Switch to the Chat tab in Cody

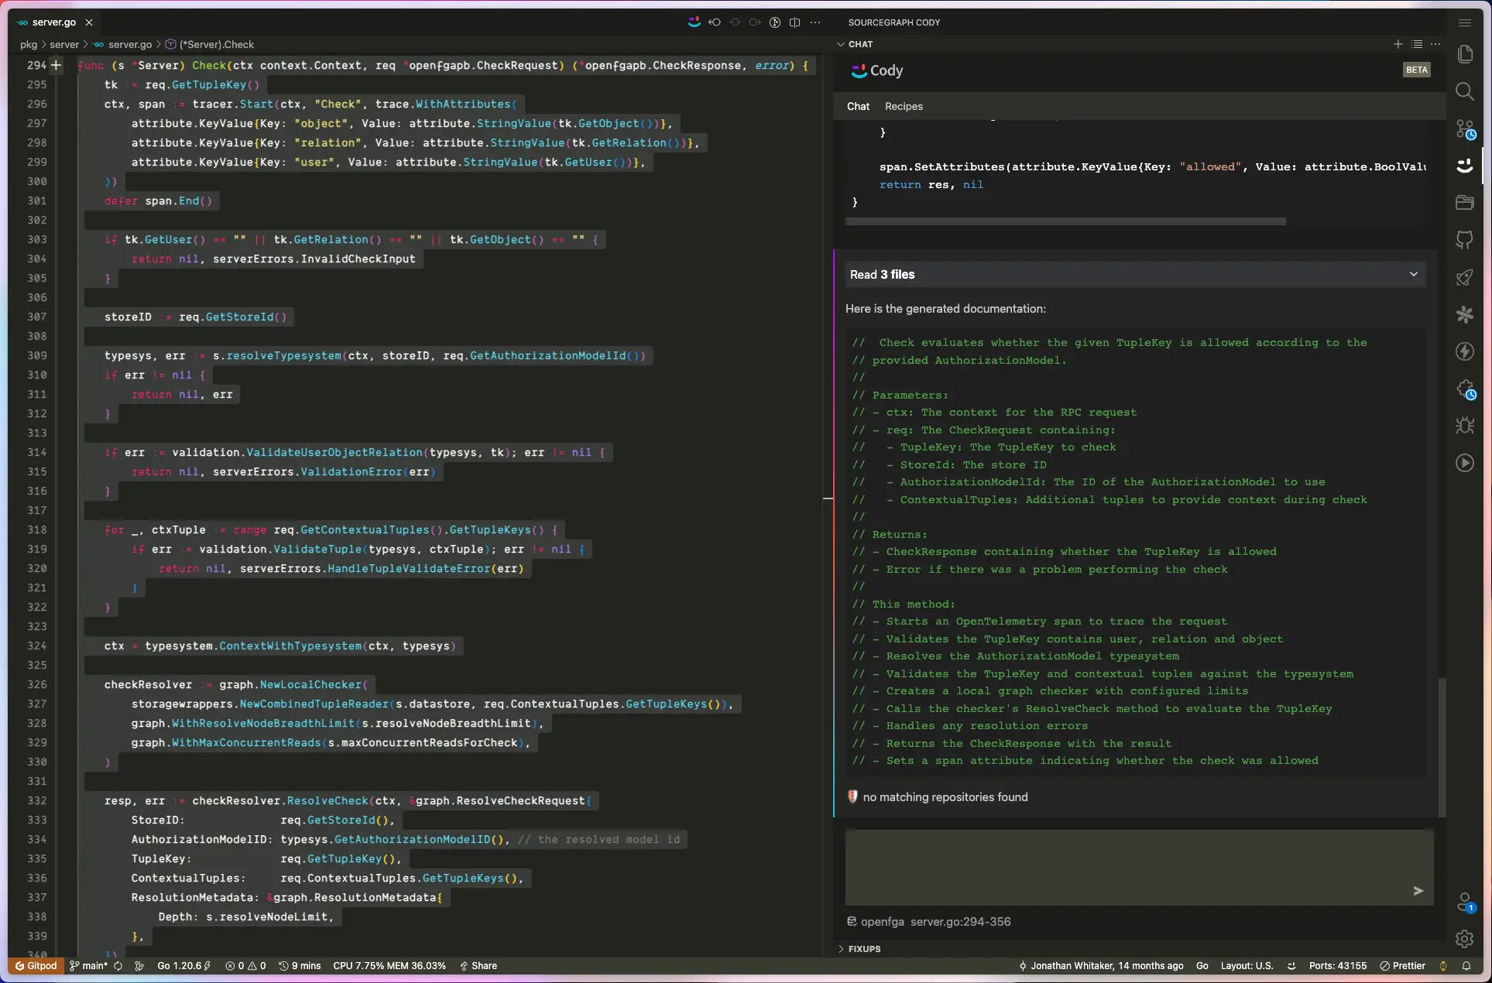858,106
